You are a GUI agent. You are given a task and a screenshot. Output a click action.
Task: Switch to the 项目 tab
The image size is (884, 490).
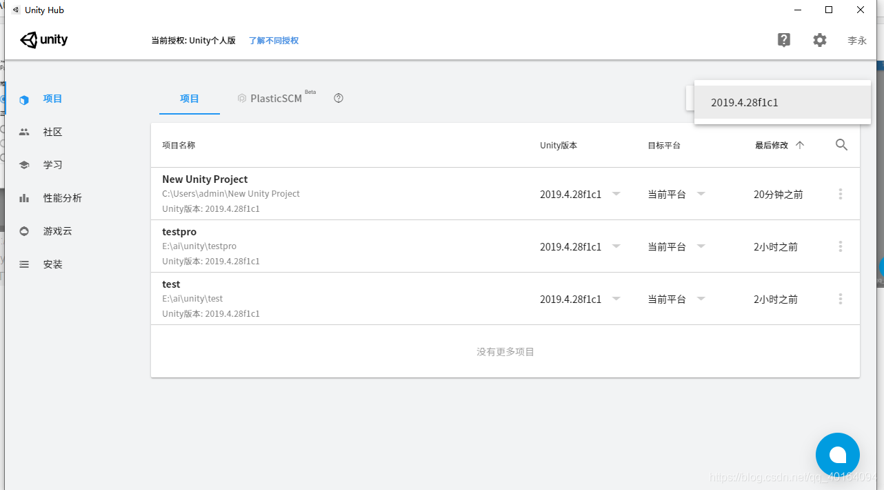tap(190, 99)
